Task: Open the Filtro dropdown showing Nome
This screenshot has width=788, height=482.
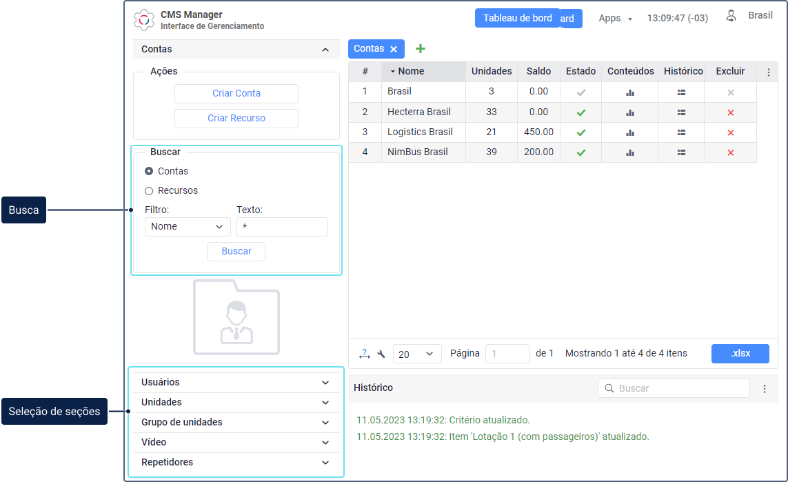Action: click(x=188, y=227)
